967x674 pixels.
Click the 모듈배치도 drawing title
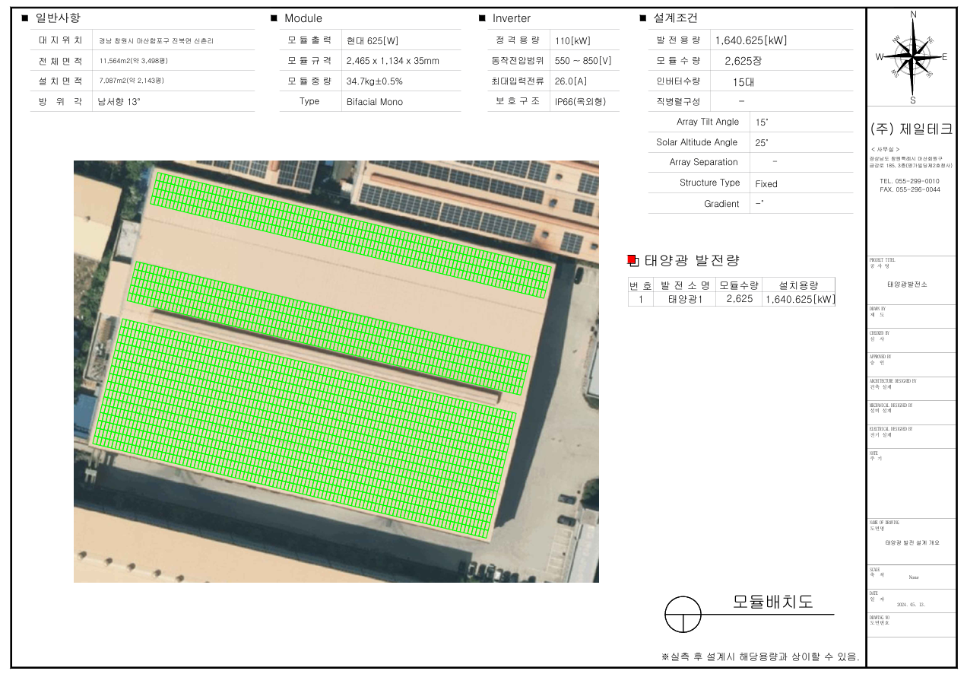[772, 602]
